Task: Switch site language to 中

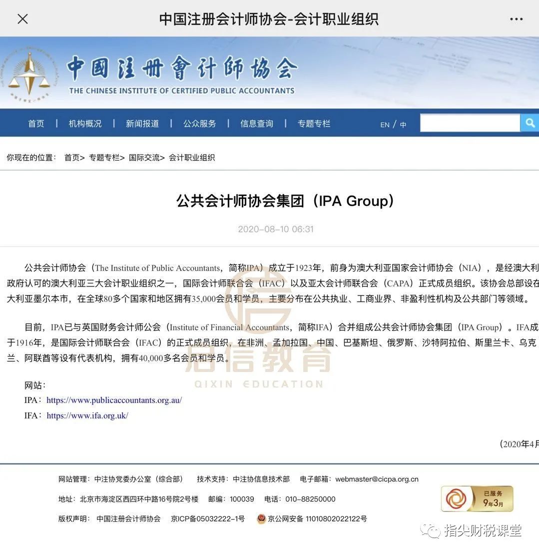Action: pos(403,124)
